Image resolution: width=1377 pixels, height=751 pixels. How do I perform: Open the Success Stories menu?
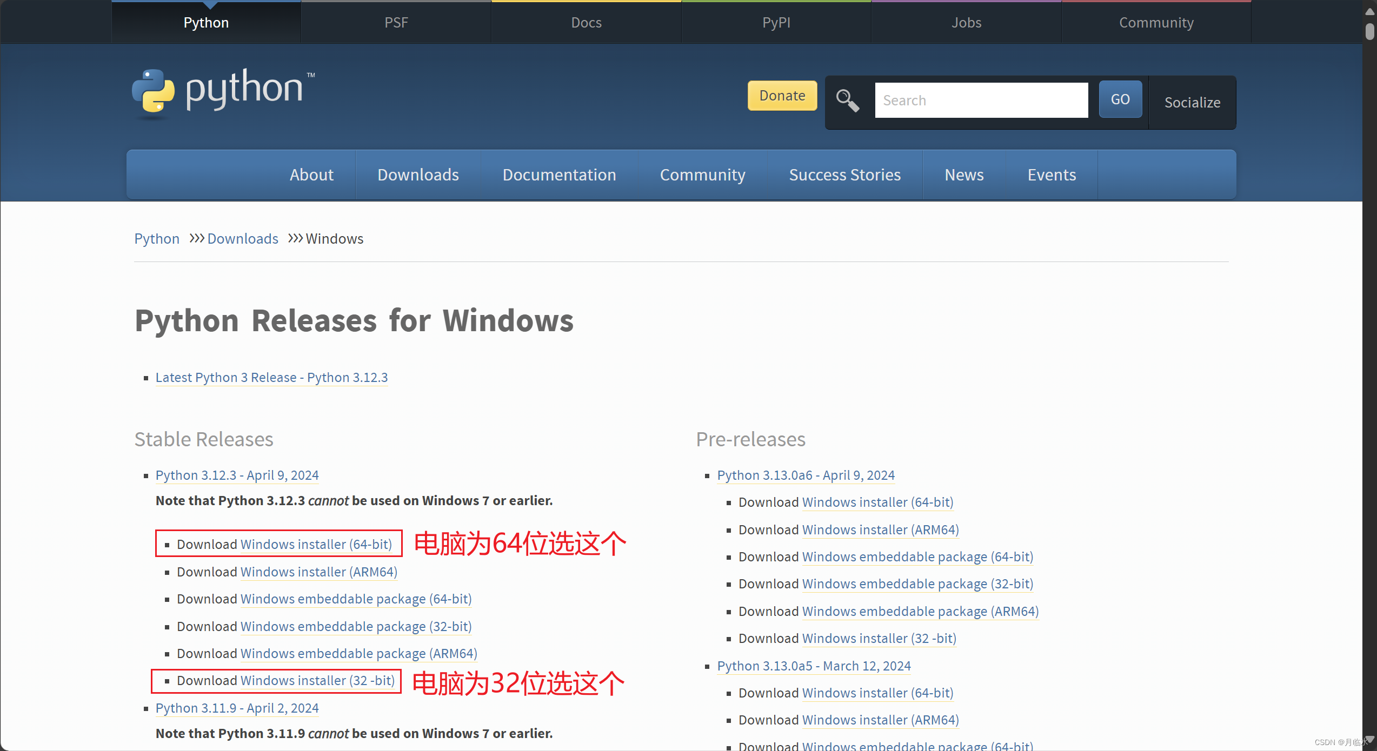click(x=844, y=175)
